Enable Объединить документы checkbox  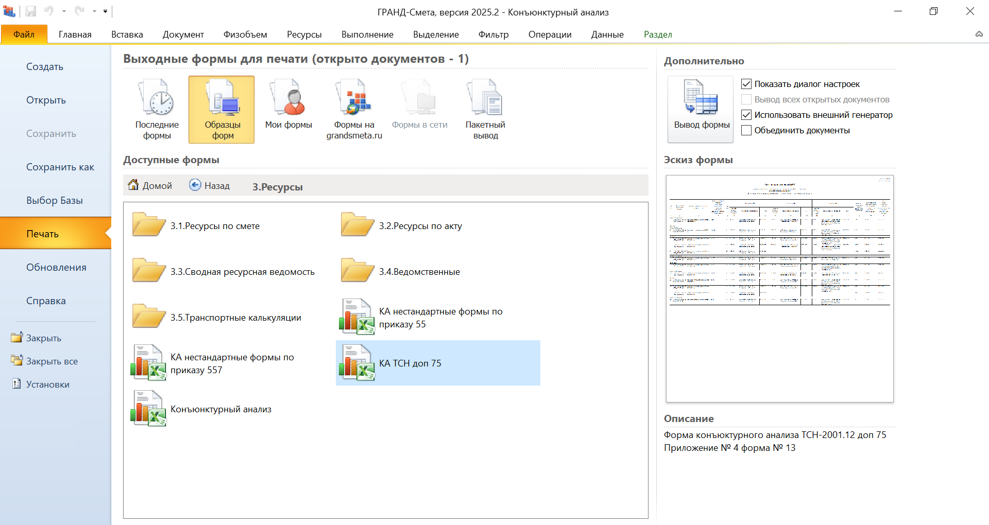[746, 130]
